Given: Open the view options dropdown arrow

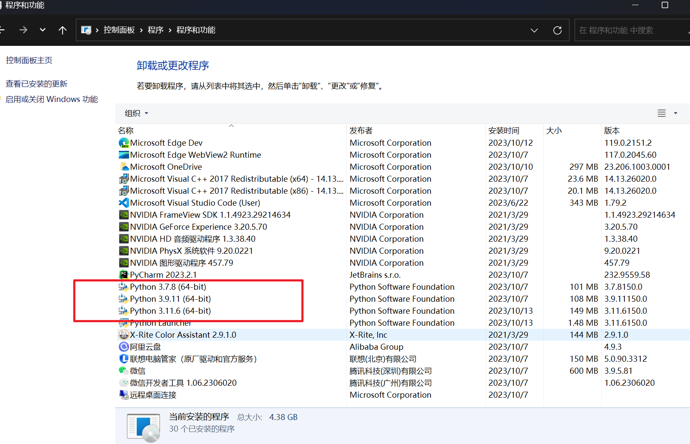Looking at the screenshot, I should pos(675,113).
